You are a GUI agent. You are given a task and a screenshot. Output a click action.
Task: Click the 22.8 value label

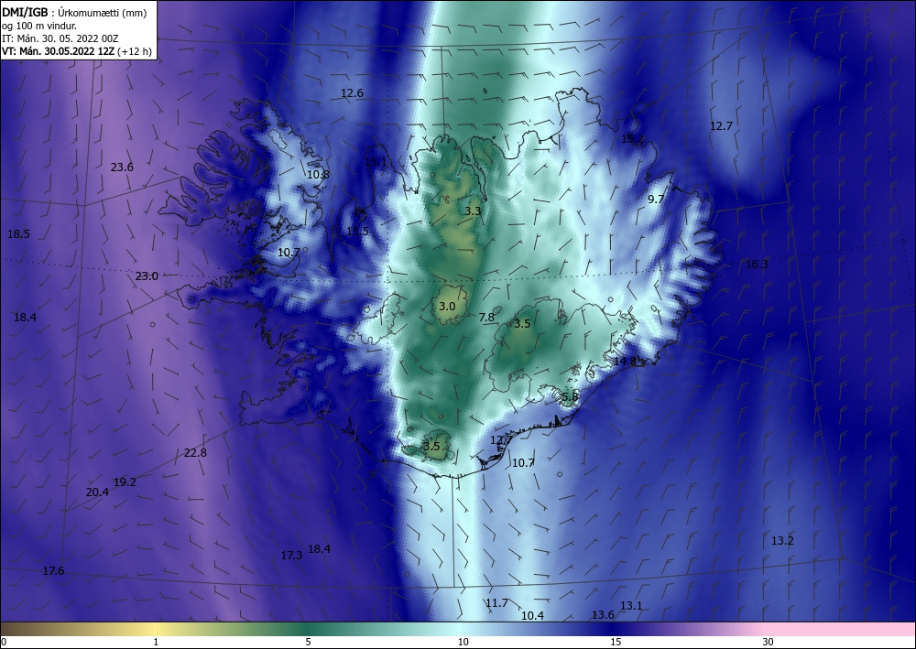click(195, 453)
